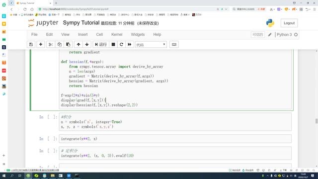
Task: Click the return gradient line
Action: click(x=84, y=52)
